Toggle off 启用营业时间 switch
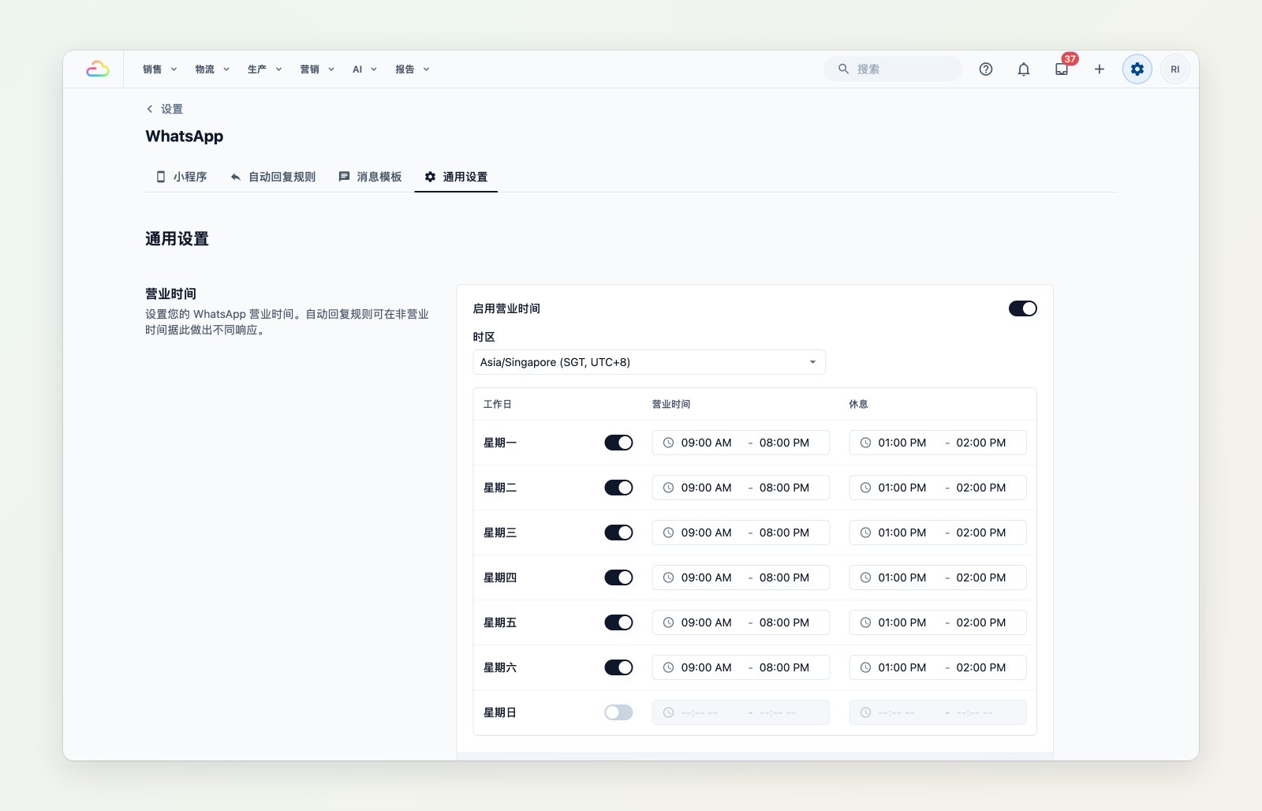This screenshot has height=811, width=1262. (1023, 308)
